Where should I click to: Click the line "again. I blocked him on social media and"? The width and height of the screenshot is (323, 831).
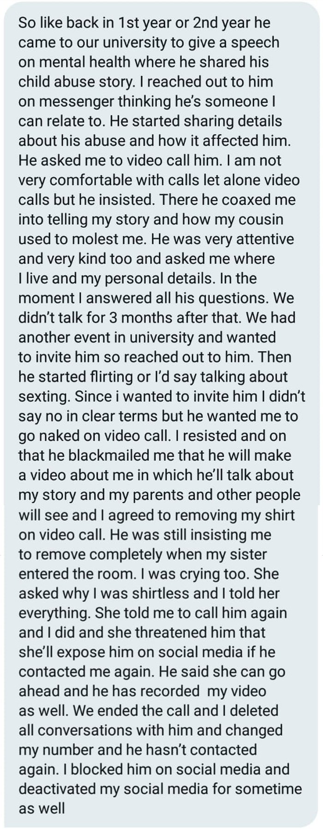[x=154, y=769]
